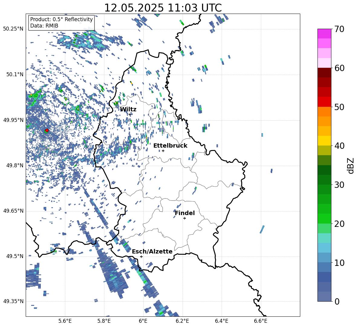Click the colorbar tick label 10
The height and width of the screenshot is (327, 358).
click(x=340, y=263)
